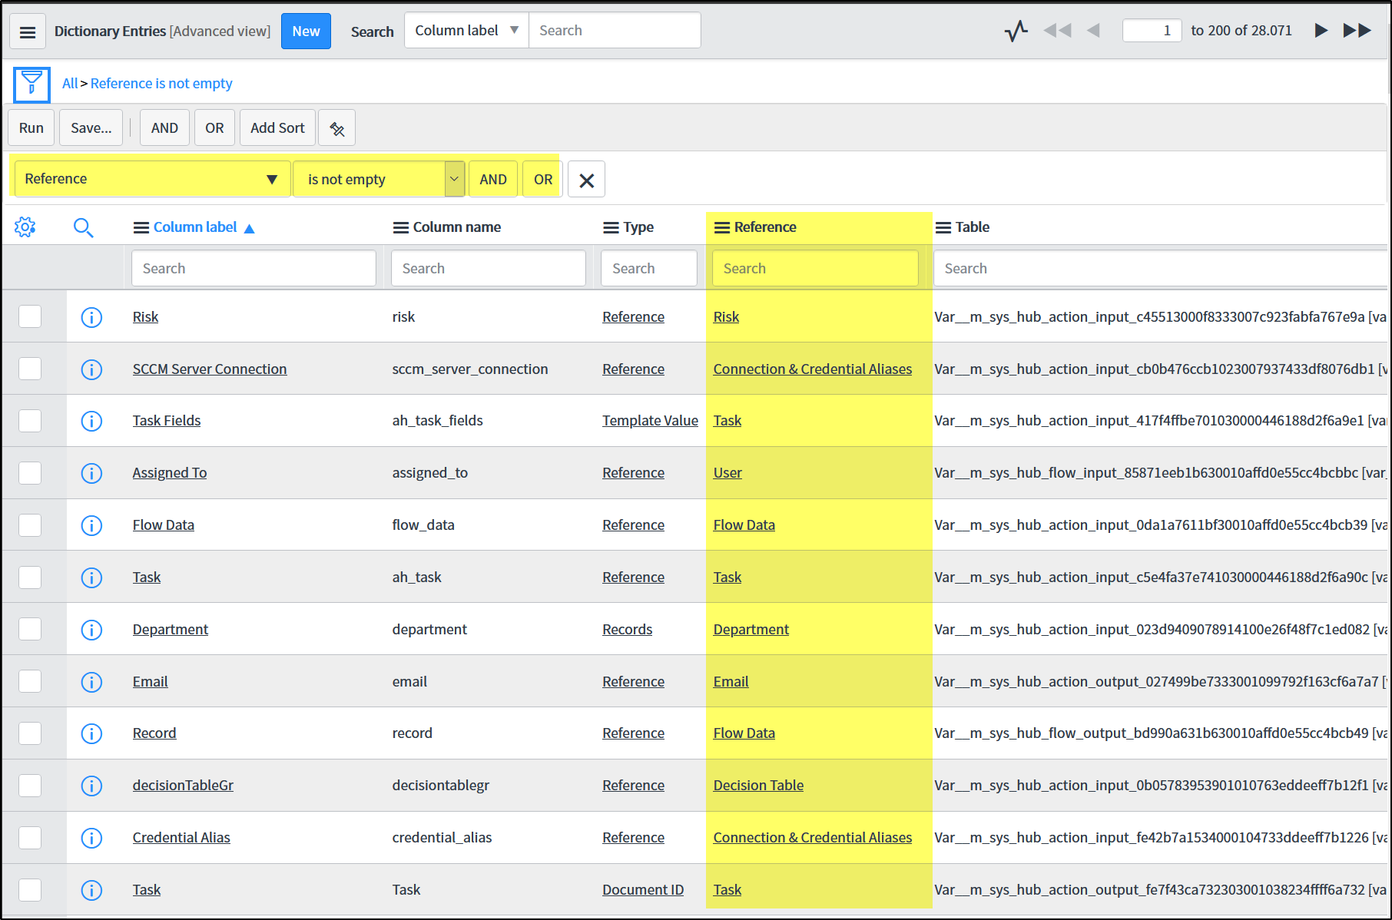Open info preview for SCCM Server Connection row
Image resolution: width=1392 pixels, height=920 pixels.
click(91, 369)
